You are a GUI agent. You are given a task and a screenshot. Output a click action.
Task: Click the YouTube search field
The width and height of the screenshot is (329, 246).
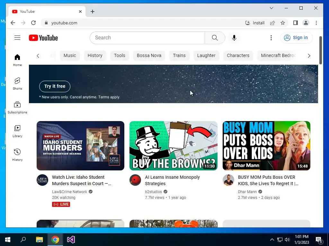tap(147, 38)
